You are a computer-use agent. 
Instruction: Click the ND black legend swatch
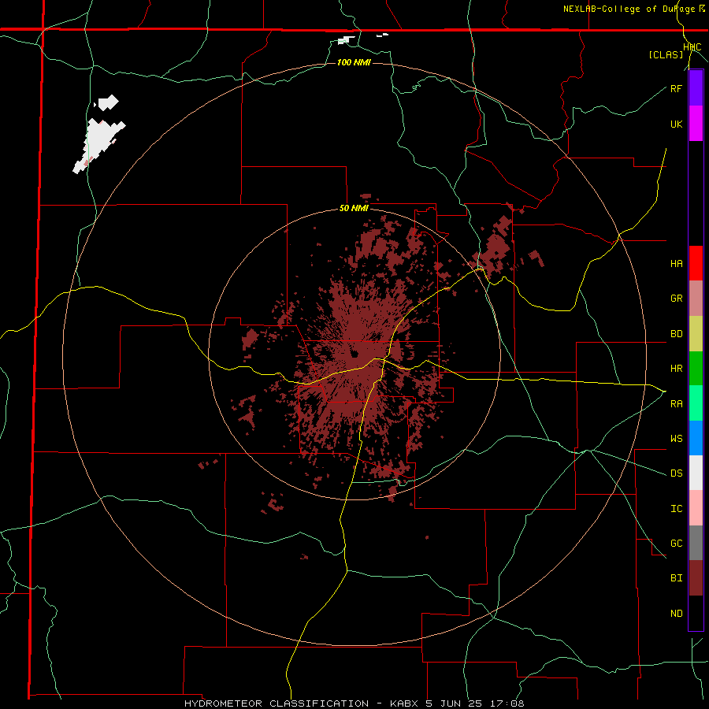(696, 613)
